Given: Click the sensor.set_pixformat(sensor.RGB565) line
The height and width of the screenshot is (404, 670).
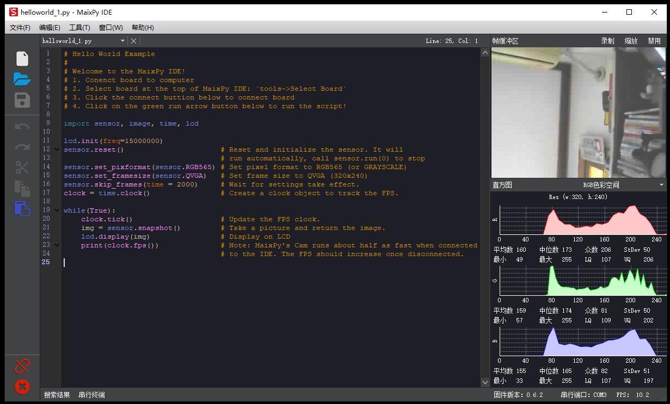Looking at the screenshot, I should click(139, 167).
